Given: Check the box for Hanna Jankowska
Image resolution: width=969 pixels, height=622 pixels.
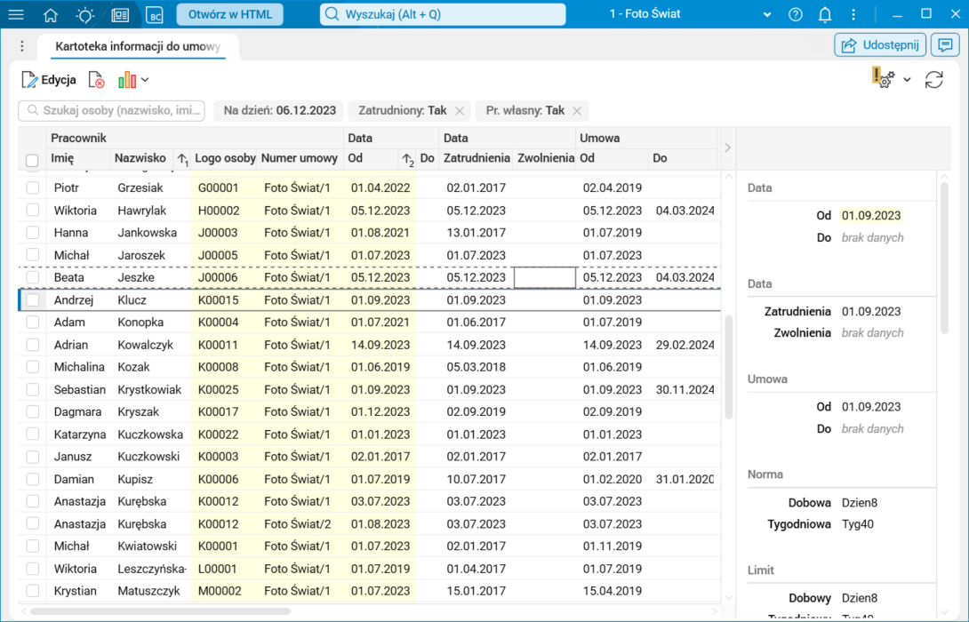Looking at the screenshot, I should pyautogui.click(x=32, y=233).
